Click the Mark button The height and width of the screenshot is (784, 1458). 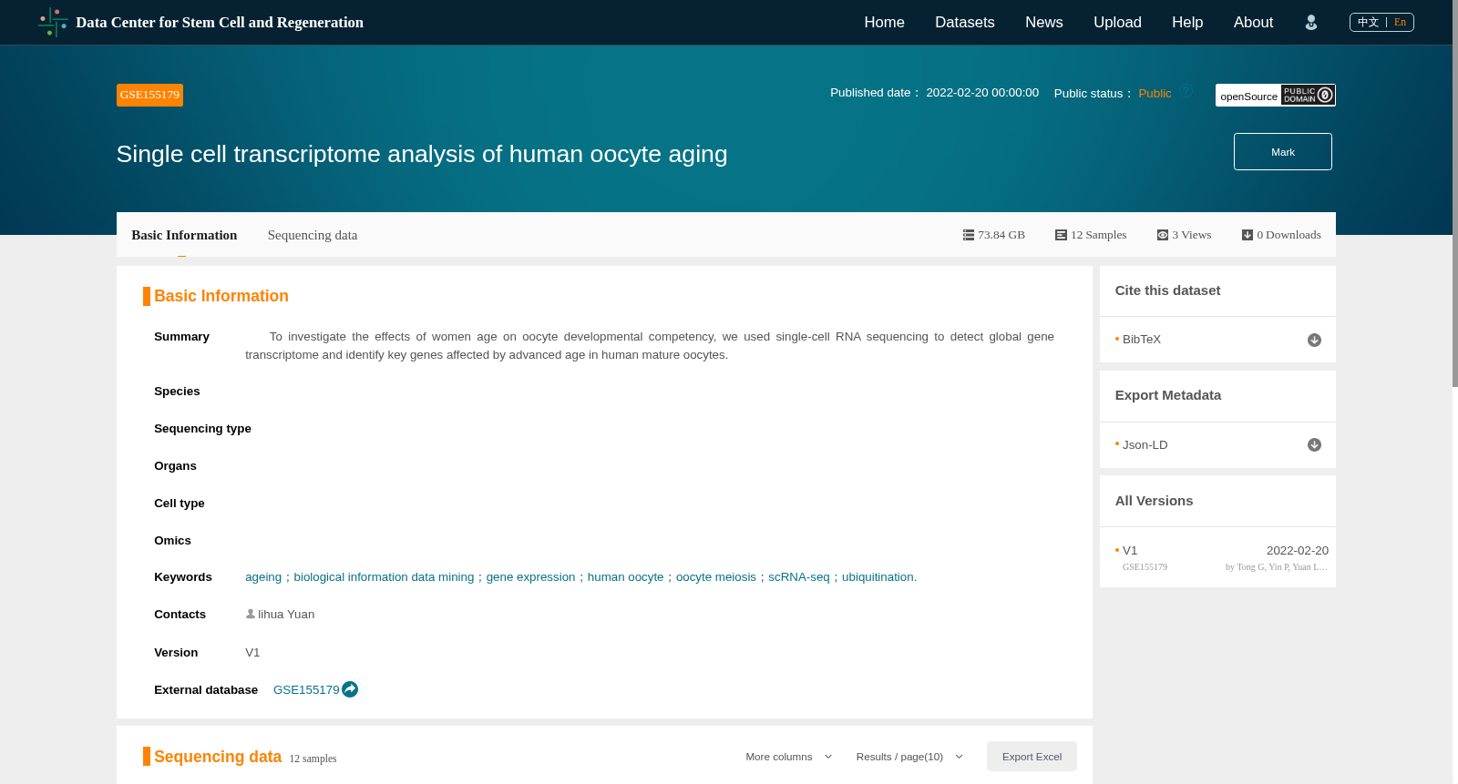point(1283,152)
